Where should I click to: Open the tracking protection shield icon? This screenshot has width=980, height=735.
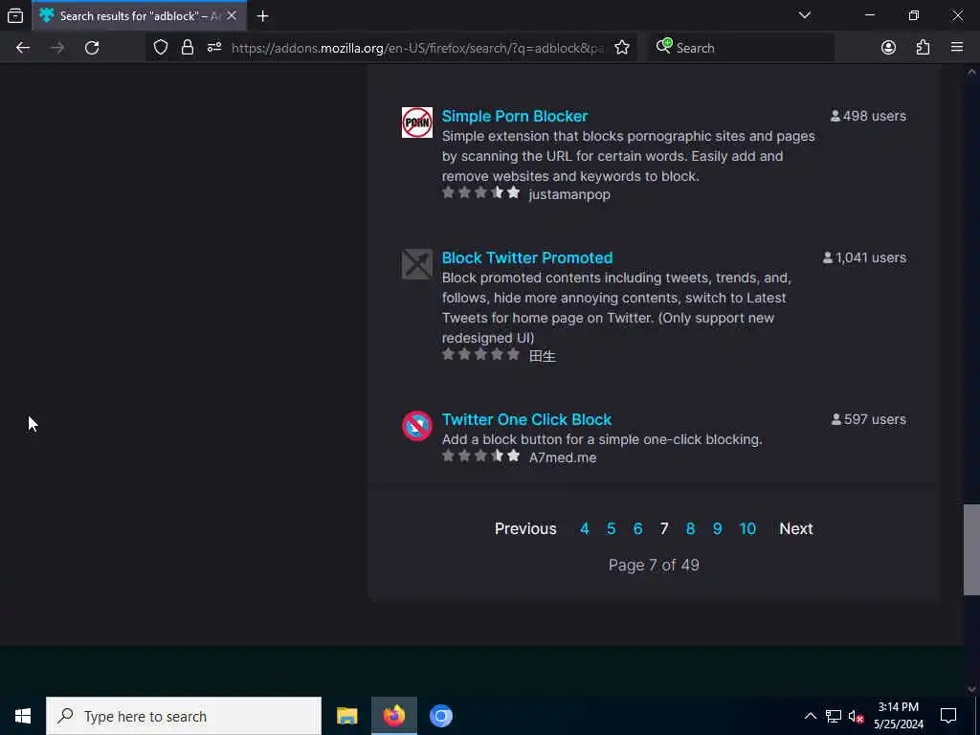point(161,48)
